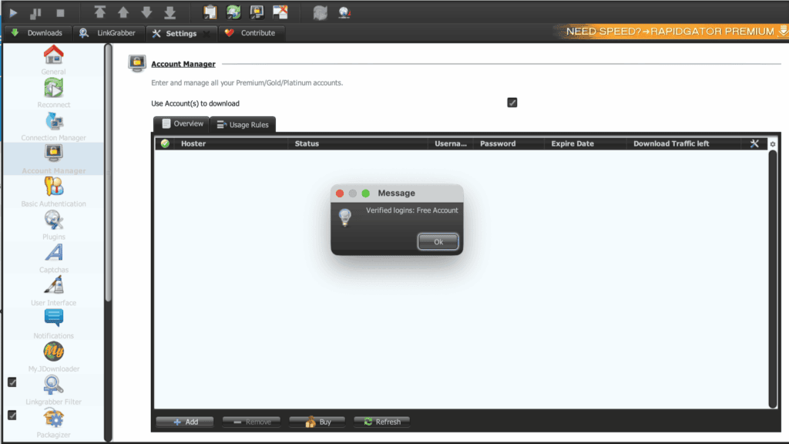Click the Account Manager heading
Screen dimensions: 789x444
click(x=183, y=64)
